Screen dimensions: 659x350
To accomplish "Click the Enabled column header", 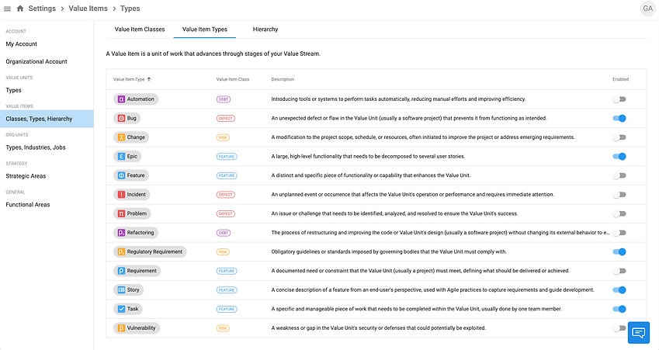I will (x=620, y=79).
